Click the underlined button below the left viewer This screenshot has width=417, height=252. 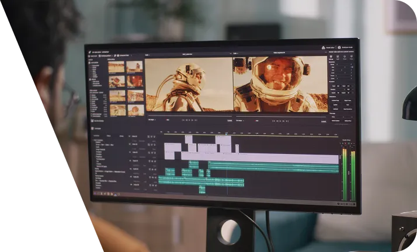coord(230,121)
